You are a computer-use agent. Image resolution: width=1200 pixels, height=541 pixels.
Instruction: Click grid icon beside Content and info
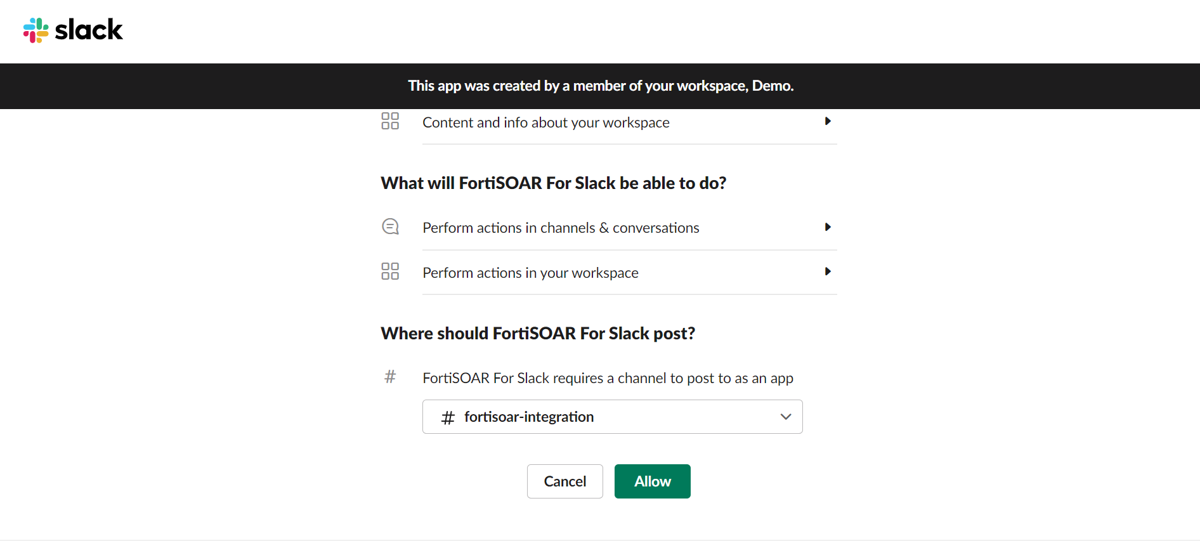390,121
